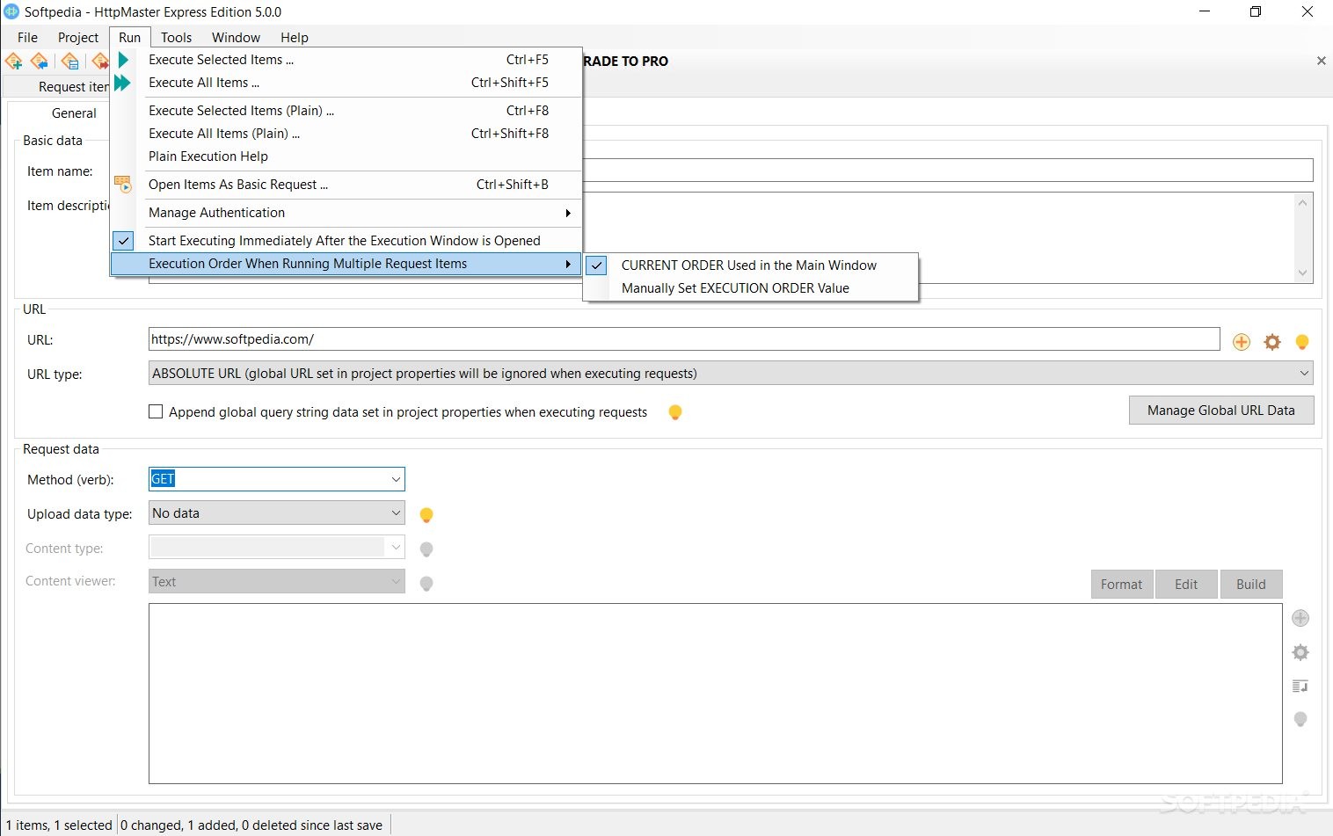Click description box scroll down arrow
Image resolution: width=1333 pixels, height=836 pixels.
coord(1303,273)
